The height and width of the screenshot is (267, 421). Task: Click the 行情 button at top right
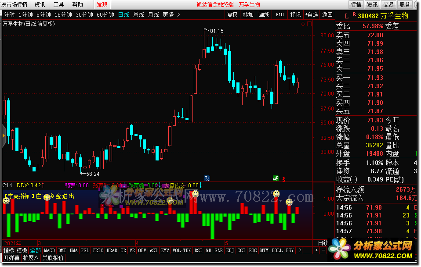(x=356, y=4)
